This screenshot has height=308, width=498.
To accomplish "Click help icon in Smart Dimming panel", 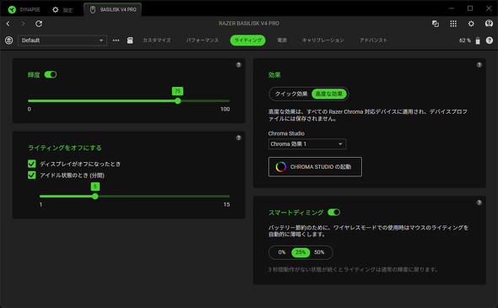I will tap(479, 203).
